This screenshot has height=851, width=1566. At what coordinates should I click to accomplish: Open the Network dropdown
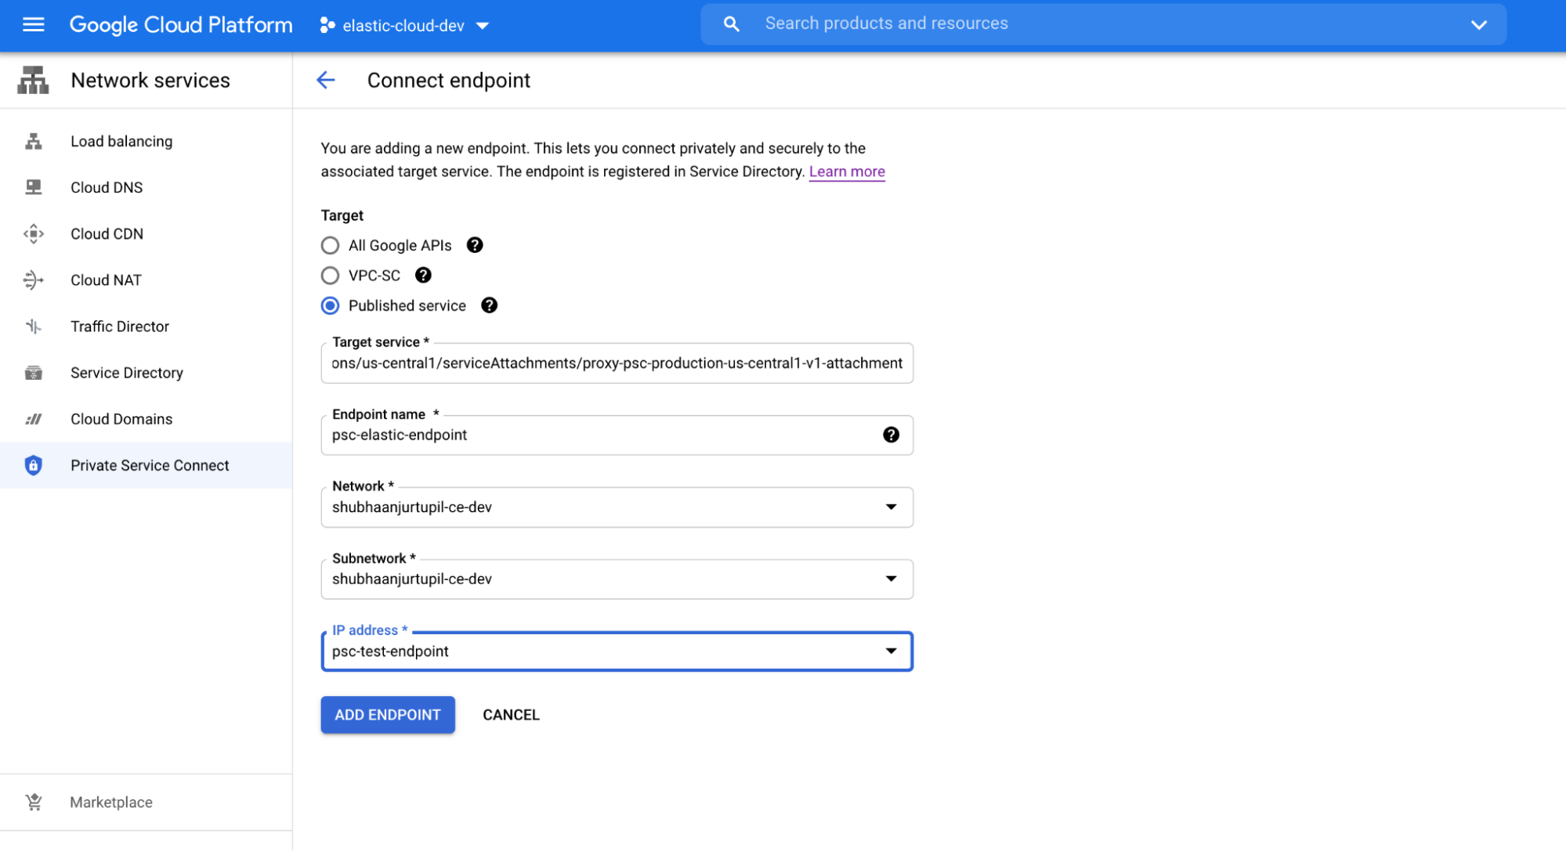click(x=617, y=507)
